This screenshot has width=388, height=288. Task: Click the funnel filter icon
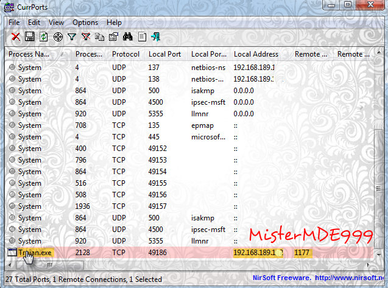[72, 37]
